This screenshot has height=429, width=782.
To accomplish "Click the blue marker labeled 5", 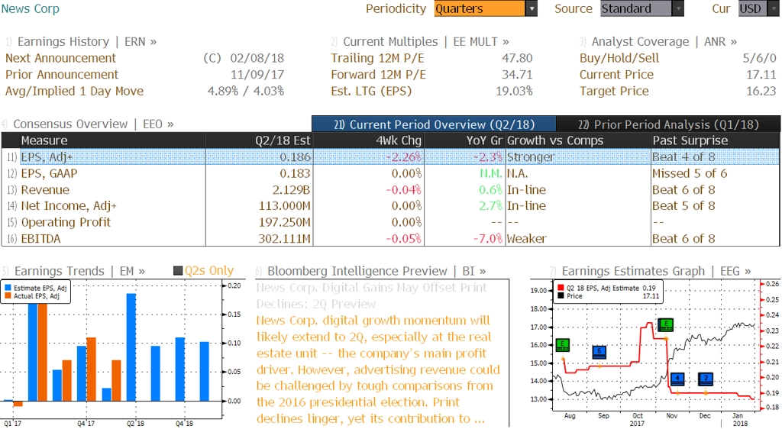I will coord(599,352).
